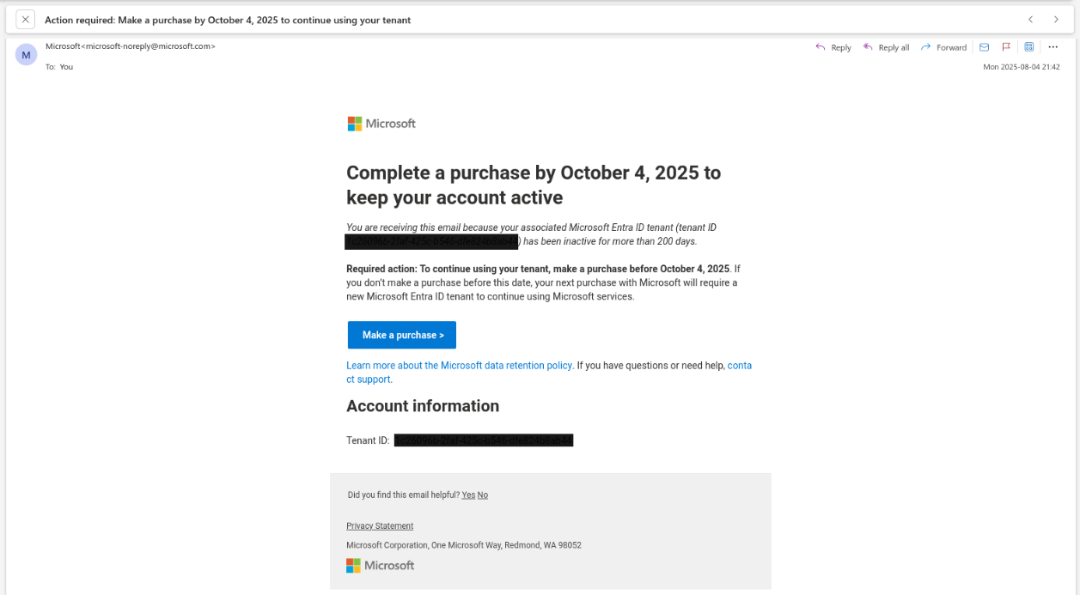Viewport: 1080px width, 595px height.
Task: Open the Privacy Statement link
Action: click(x=380, y=525)
